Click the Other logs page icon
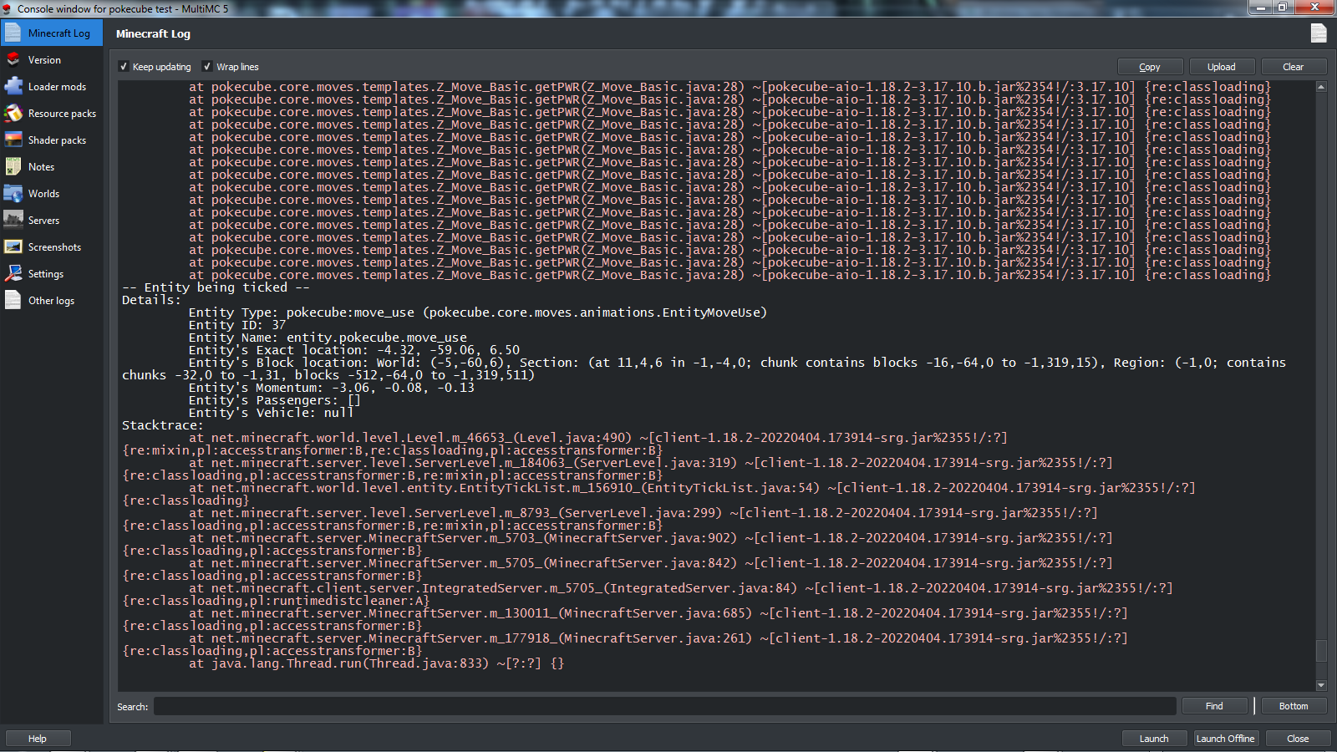 coord(13,301)
